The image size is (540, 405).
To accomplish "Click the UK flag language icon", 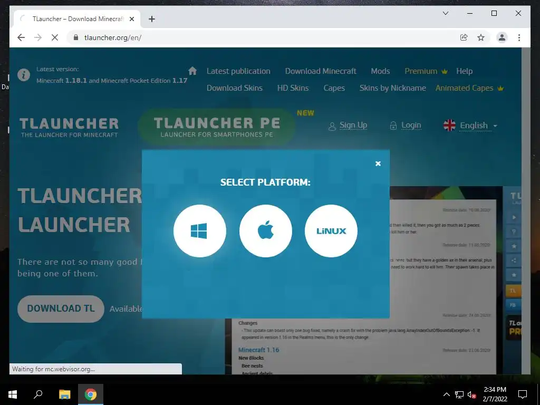I will click(x=449, y=126).
